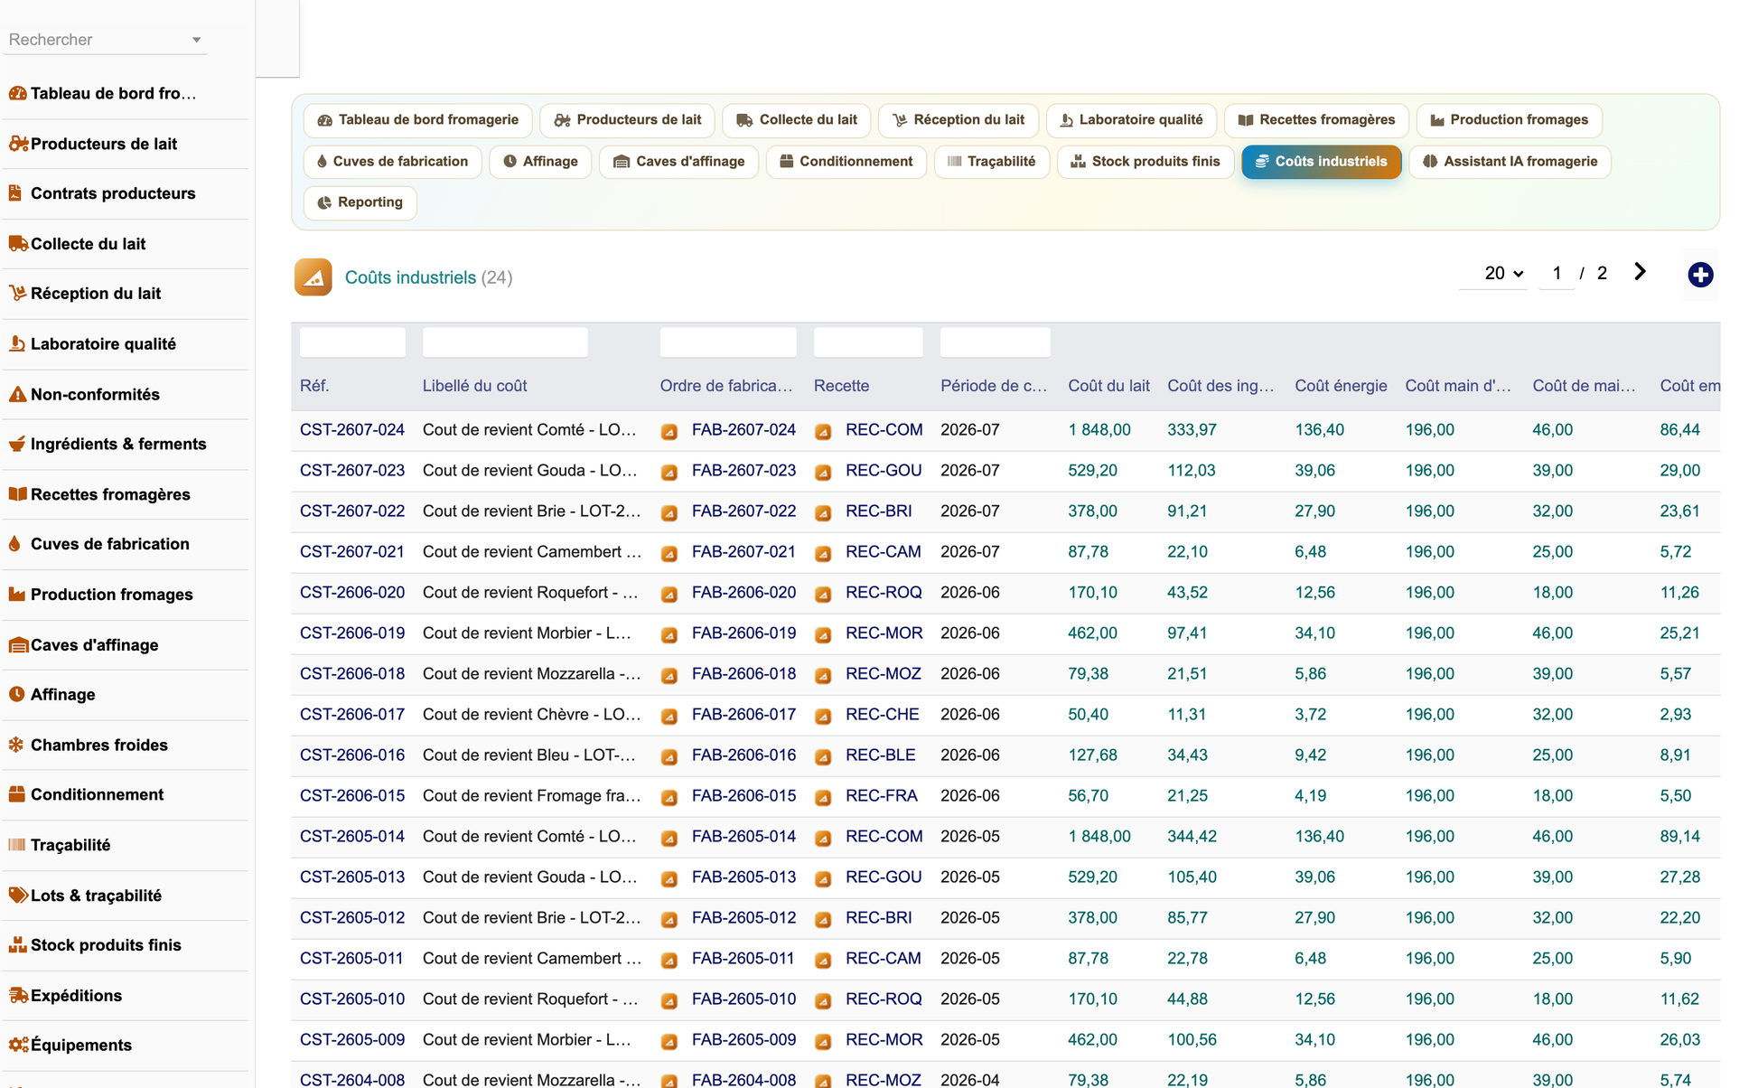Click the Traçabilité tab in top bar
Viewport: 1758px width, 1088px height.
991,162
